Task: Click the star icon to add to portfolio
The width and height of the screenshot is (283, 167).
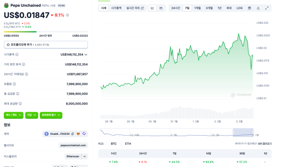Action: pyautogui.click(x=8, y=45)
